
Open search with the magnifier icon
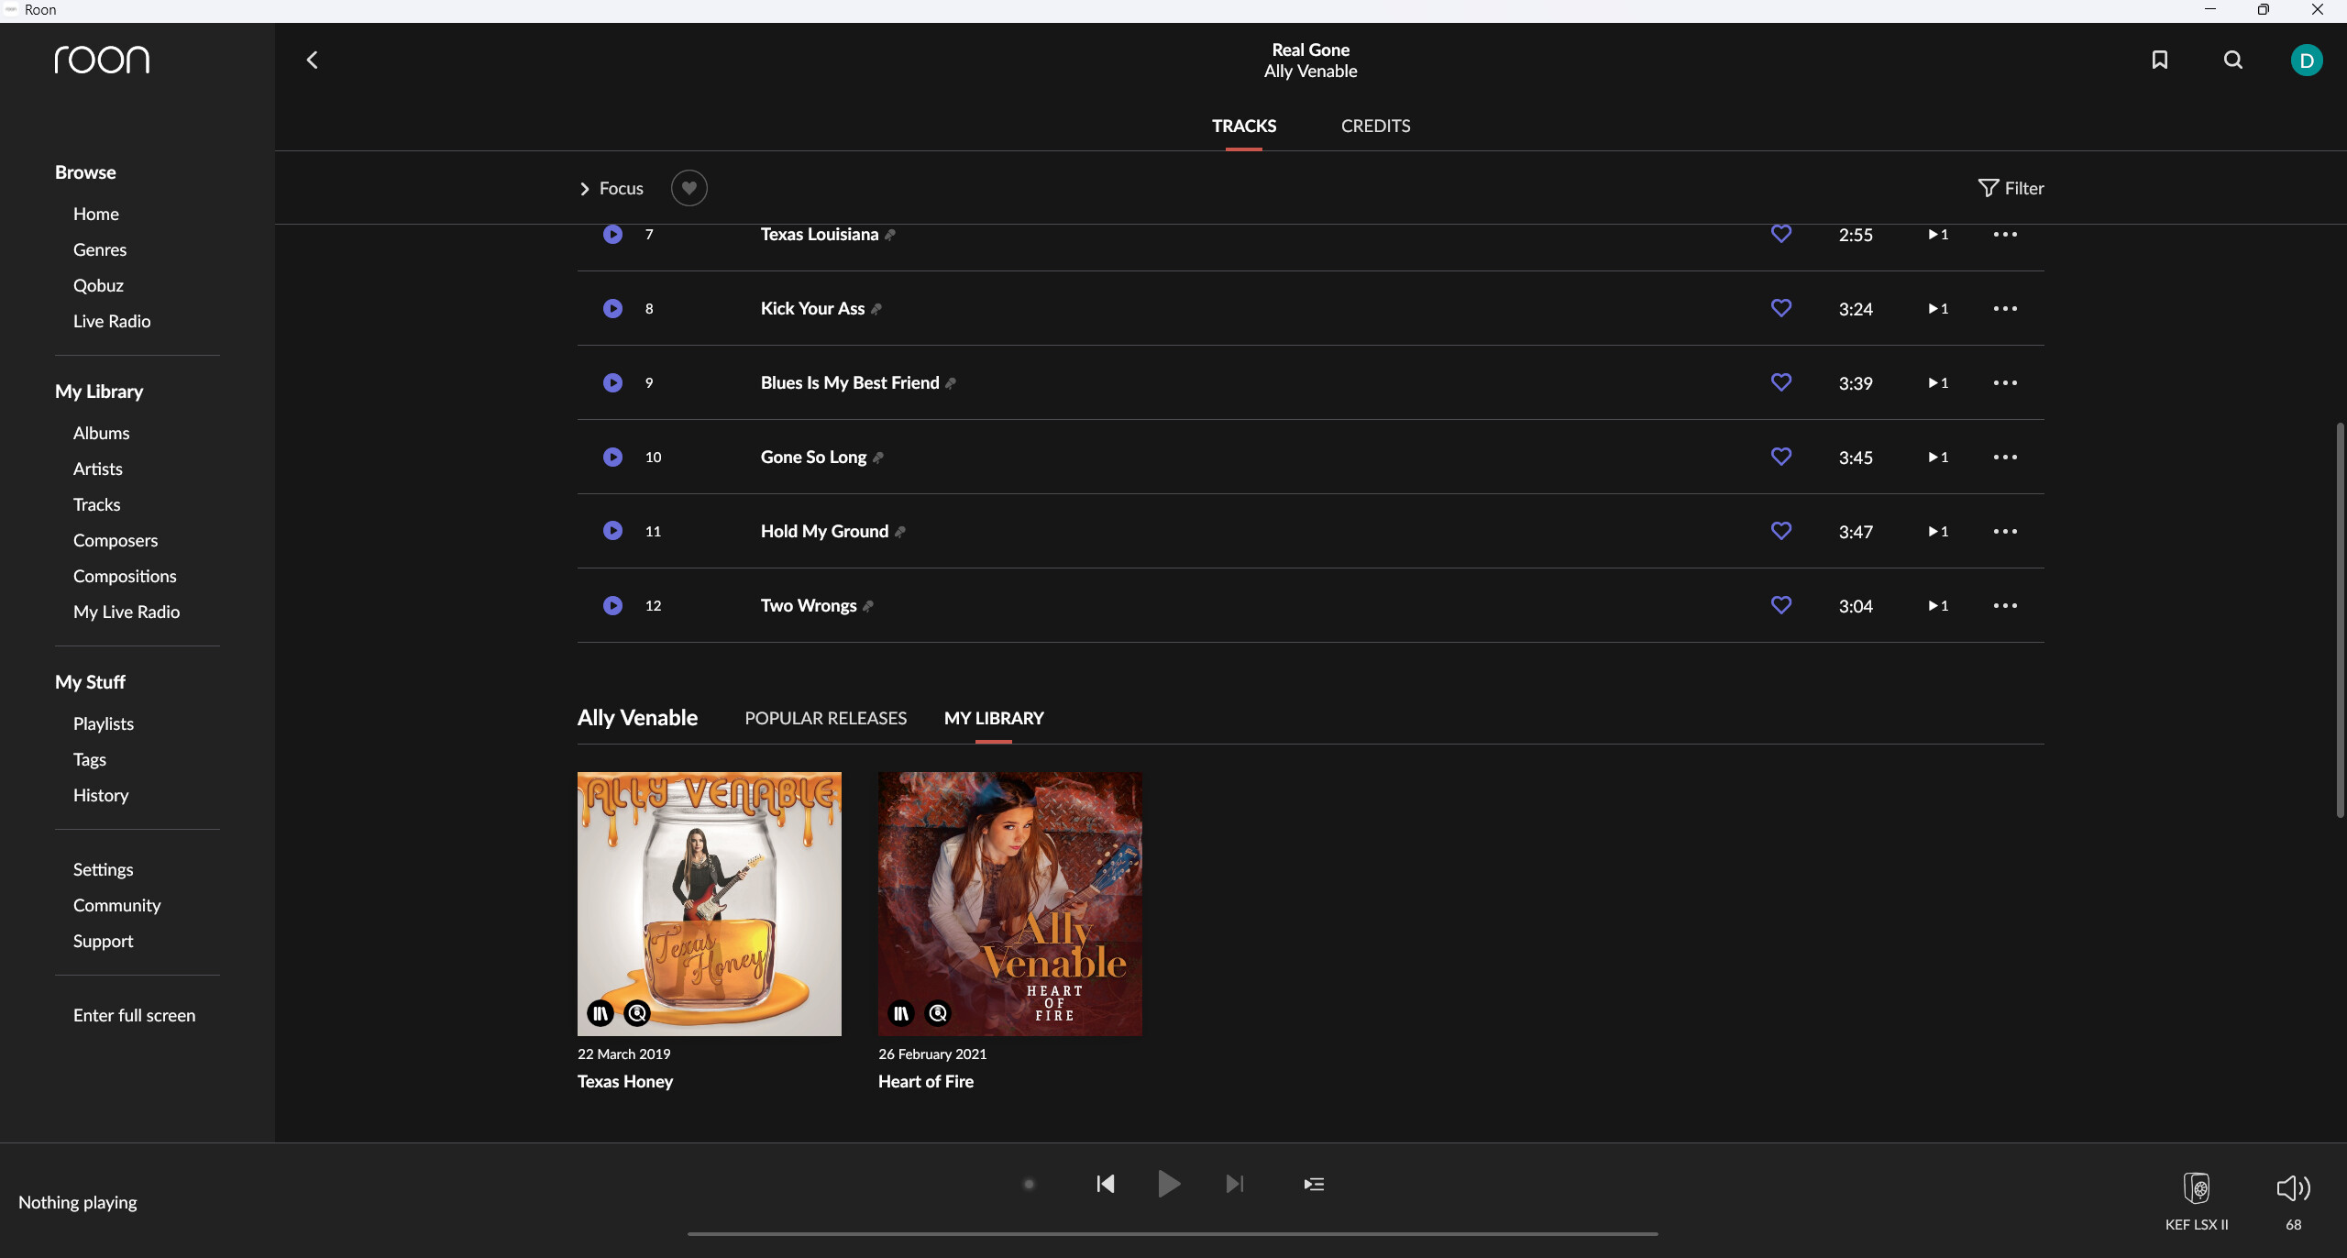click(x=2233, y=61)
